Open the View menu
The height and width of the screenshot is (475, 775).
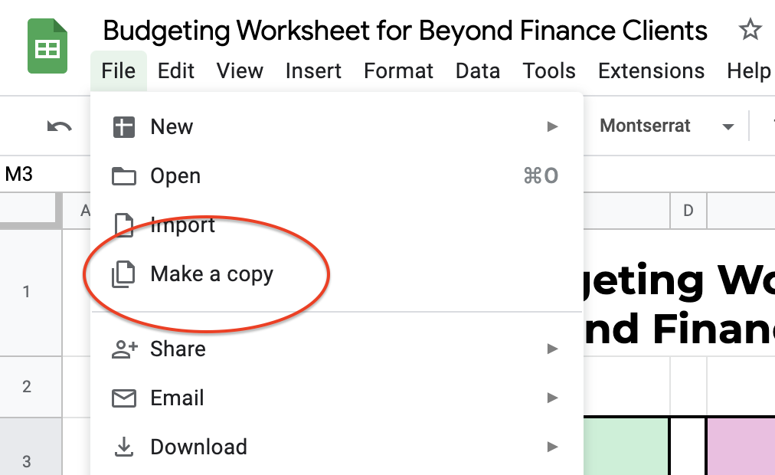(240, 71)
